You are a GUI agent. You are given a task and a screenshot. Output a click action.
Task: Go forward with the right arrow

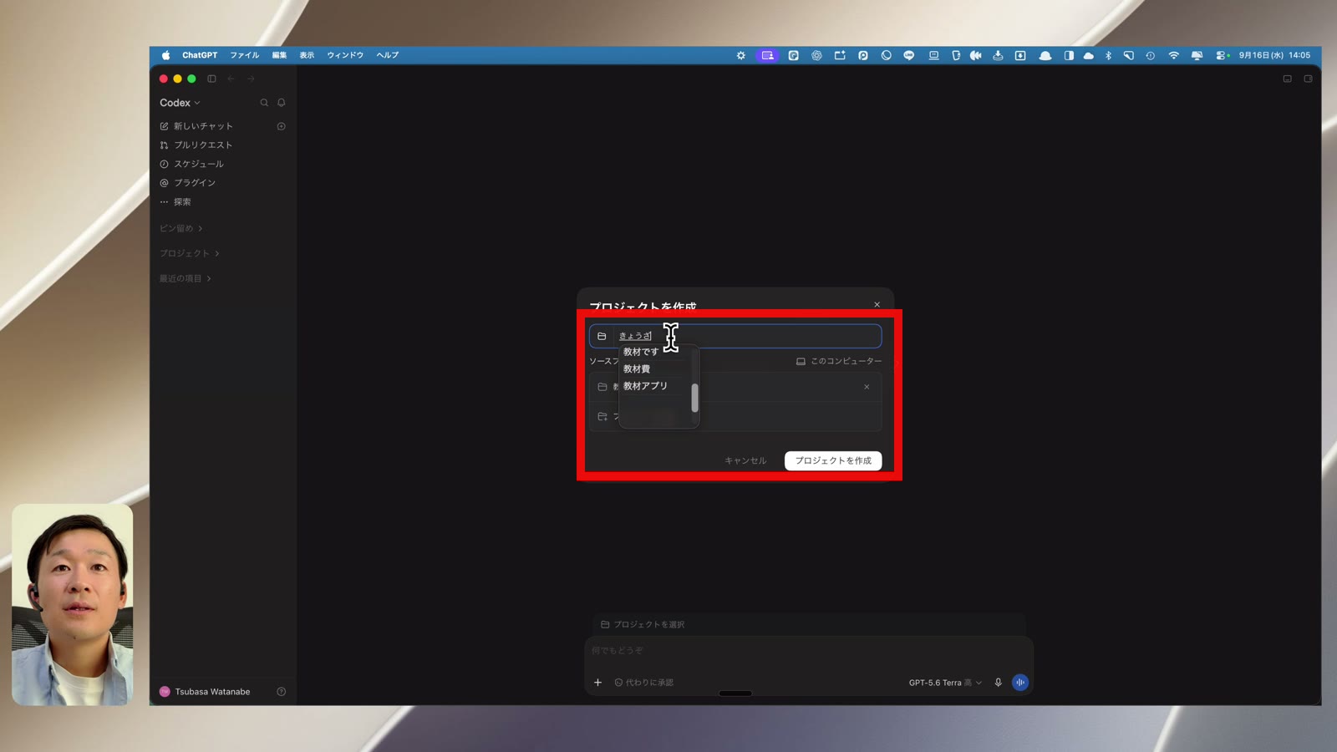click(x=251, y=79)
